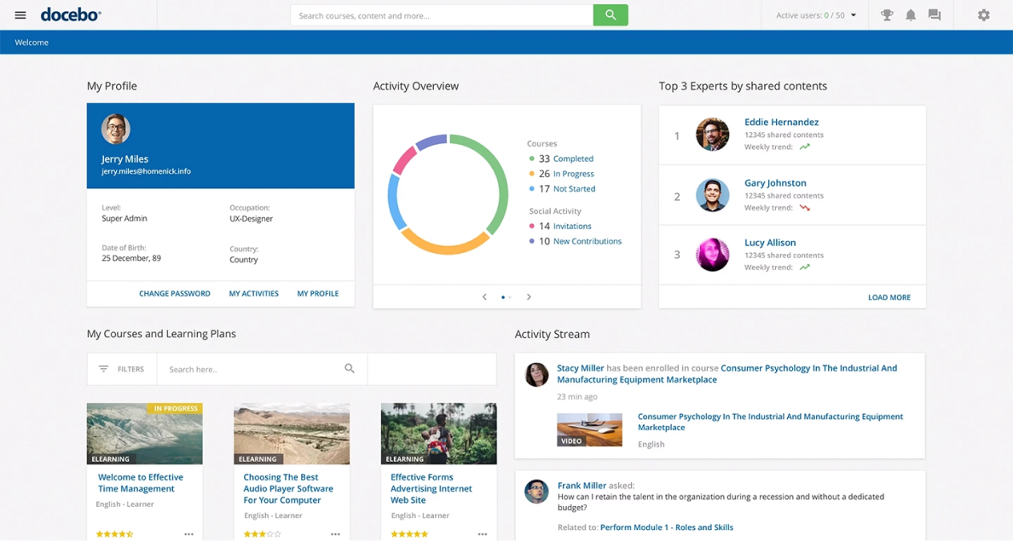The width and height of the screenshot is (1013, 541).
Task: Open the main navigation hamburger menu
Action: pos(20,14)
